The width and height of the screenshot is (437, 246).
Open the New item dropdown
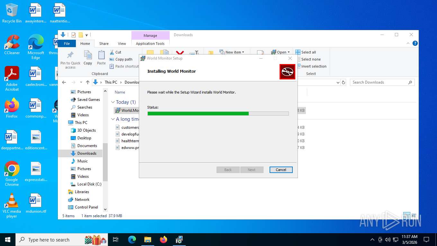232,52
